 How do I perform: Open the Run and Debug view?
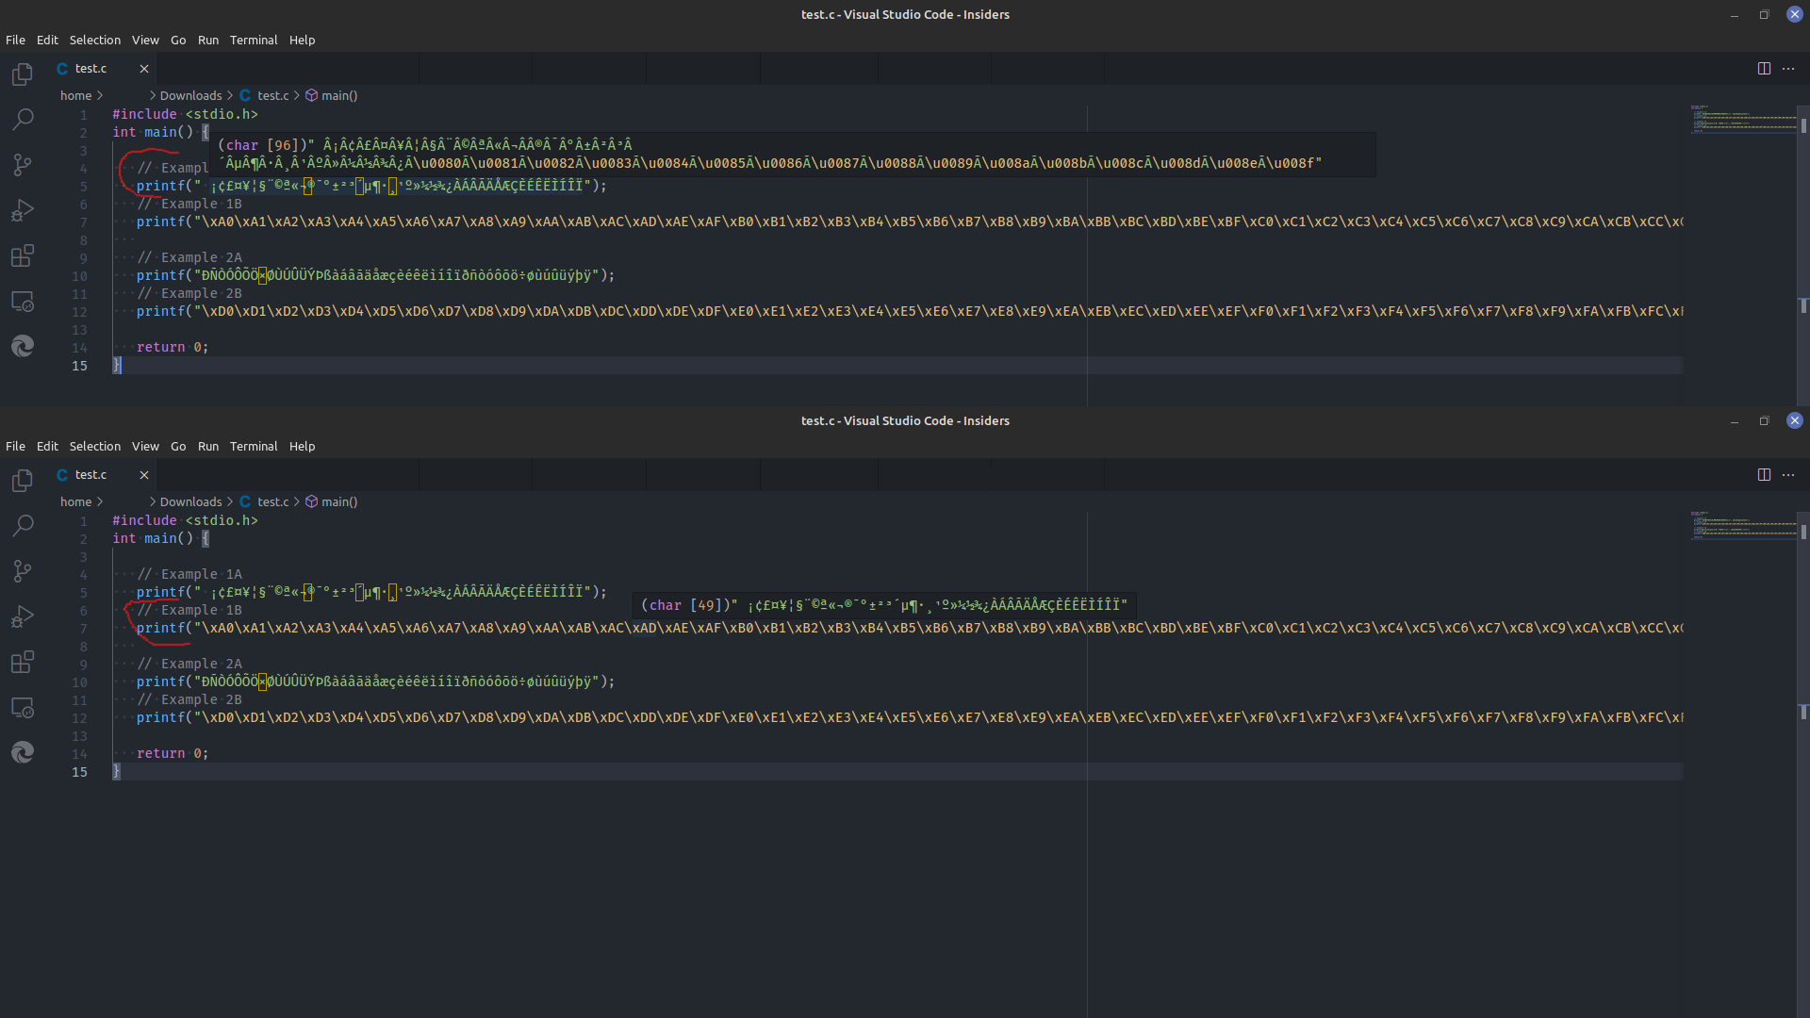[x=23, y=210]
